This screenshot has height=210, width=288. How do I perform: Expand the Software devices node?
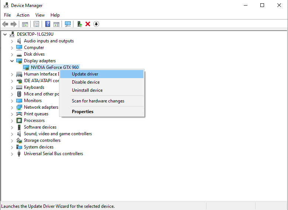pos(12,127)
